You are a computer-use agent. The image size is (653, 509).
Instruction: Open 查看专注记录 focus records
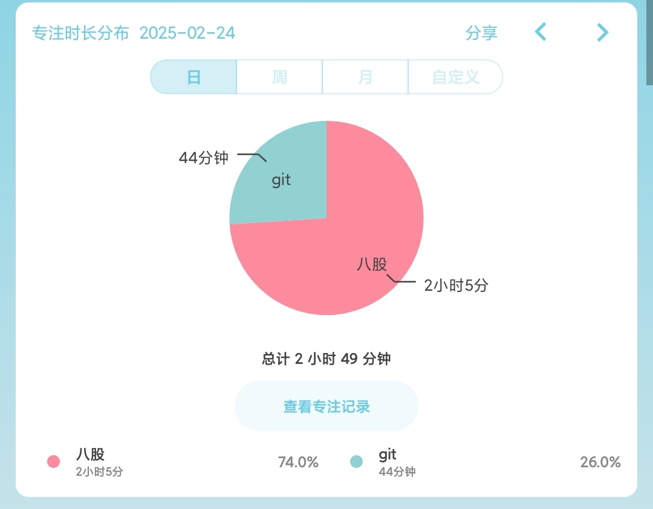326,406
